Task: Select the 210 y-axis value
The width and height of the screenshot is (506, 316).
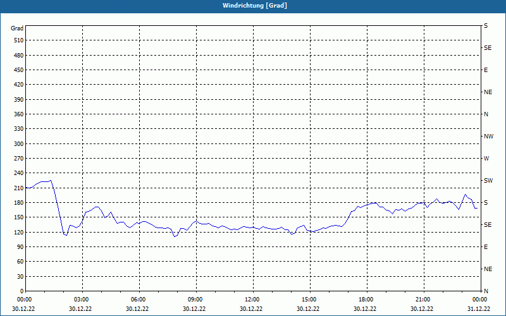Action: 19,188
